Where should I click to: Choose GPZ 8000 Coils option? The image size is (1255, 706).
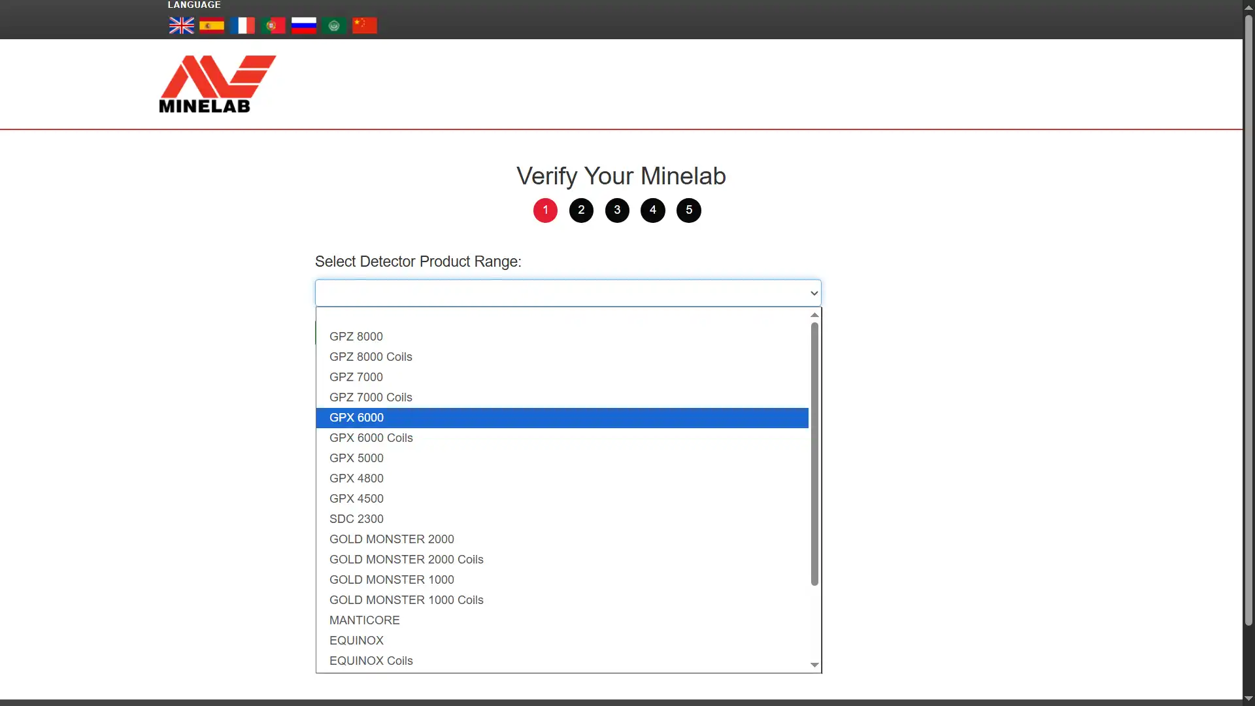click(562, 357)
